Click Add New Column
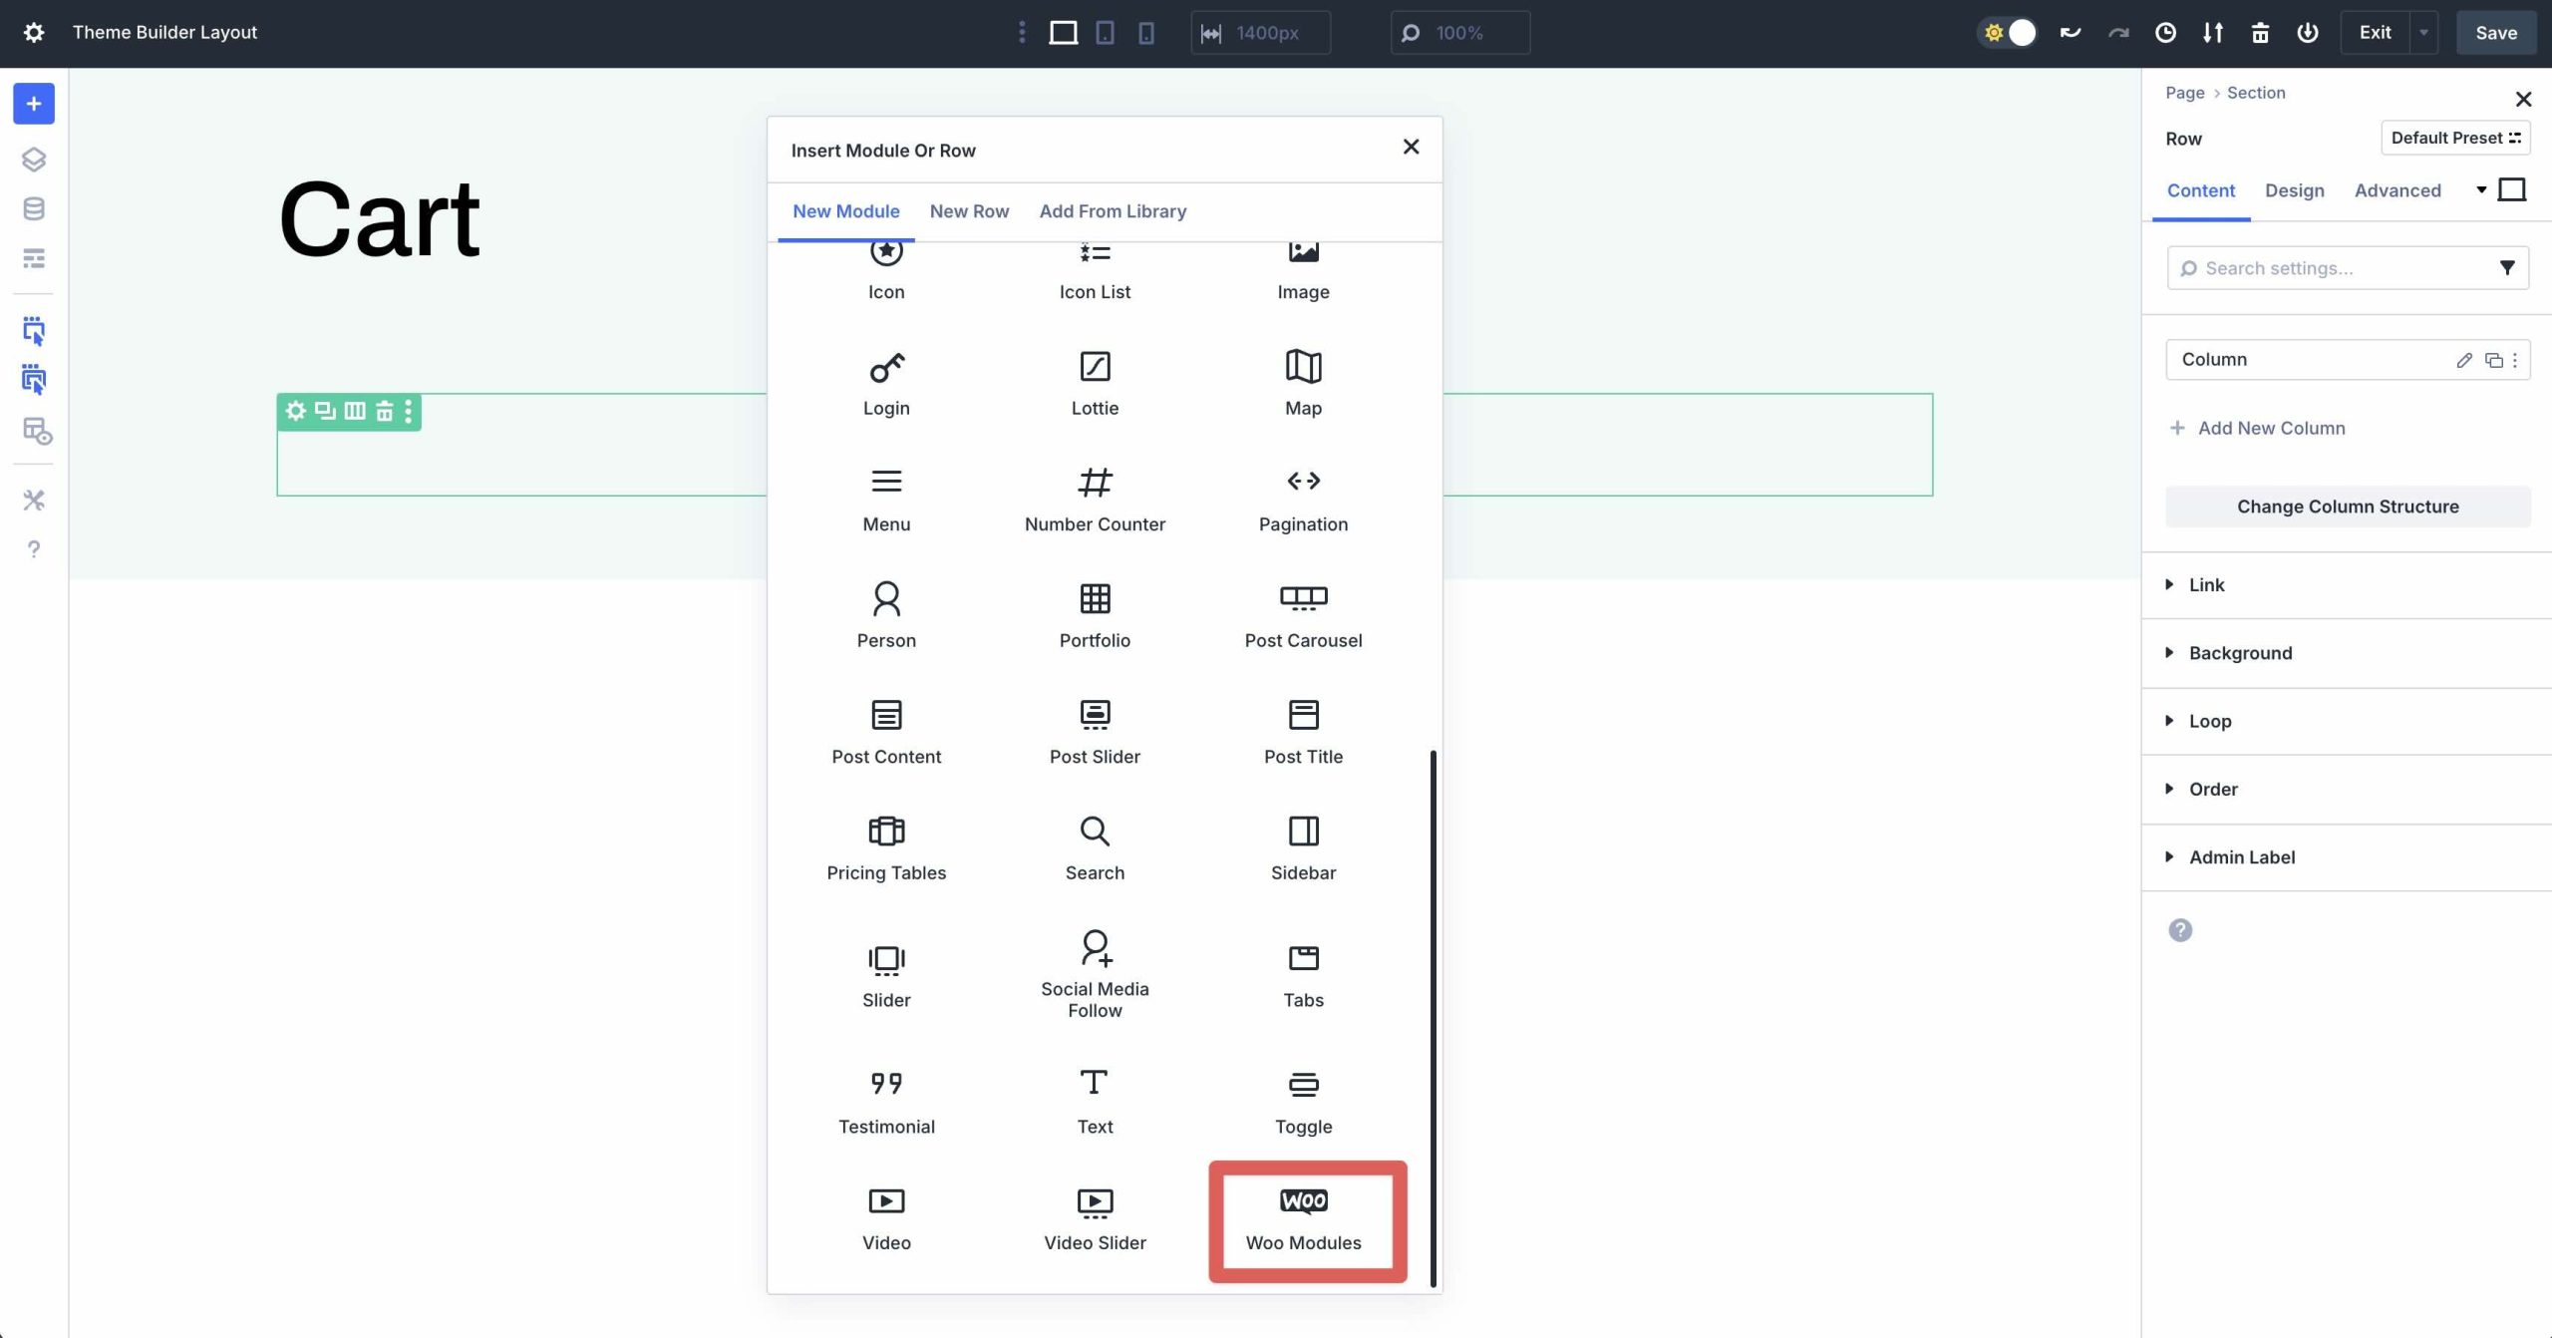 click(x=2271, y=427)
